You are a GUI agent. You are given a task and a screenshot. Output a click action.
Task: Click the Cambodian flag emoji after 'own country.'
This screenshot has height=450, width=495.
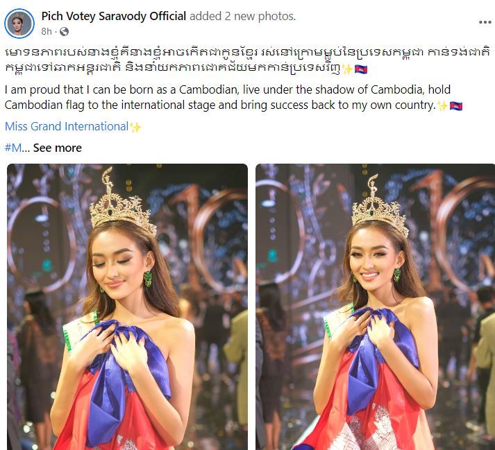click(x=456, y=105)
